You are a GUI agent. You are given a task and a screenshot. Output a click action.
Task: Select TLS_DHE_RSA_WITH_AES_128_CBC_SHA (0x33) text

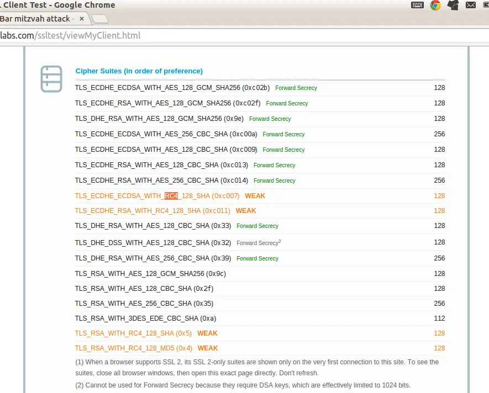coord(153,226)
